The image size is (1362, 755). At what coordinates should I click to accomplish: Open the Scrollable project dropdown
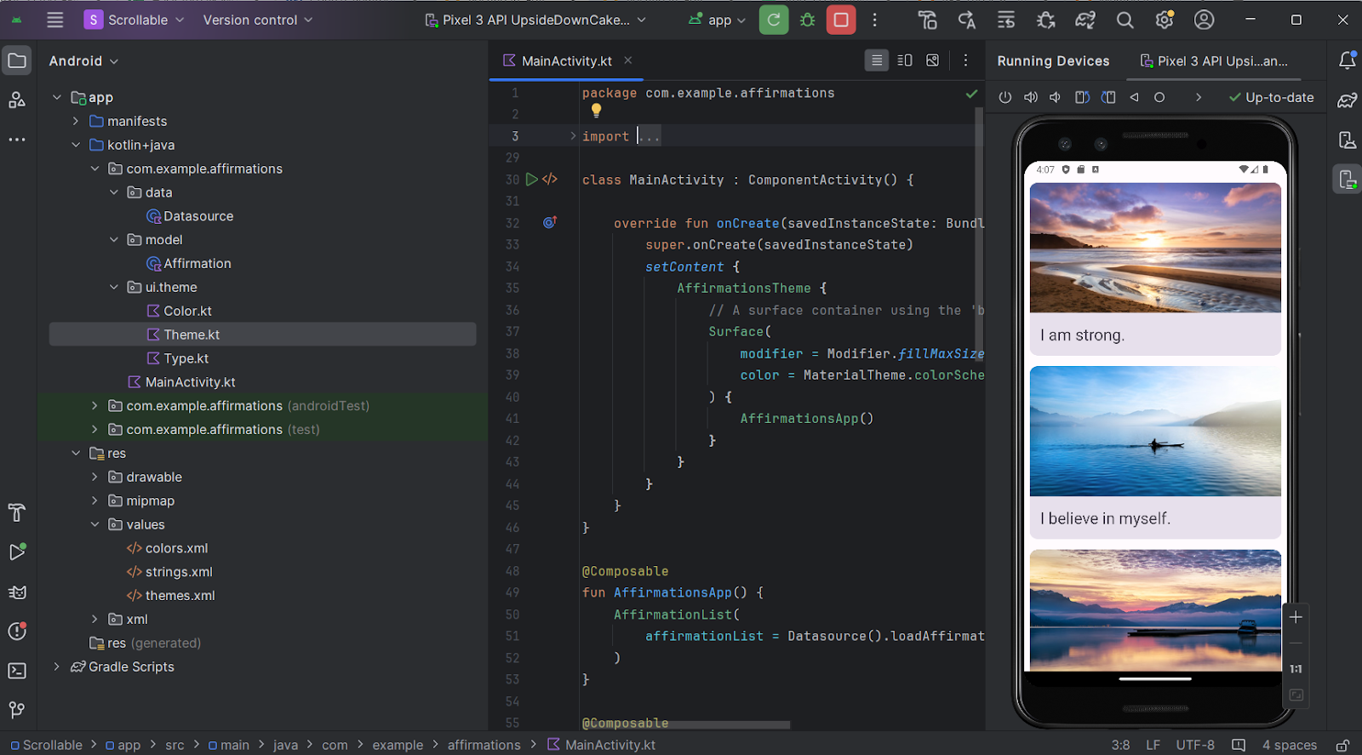point(134,20)
